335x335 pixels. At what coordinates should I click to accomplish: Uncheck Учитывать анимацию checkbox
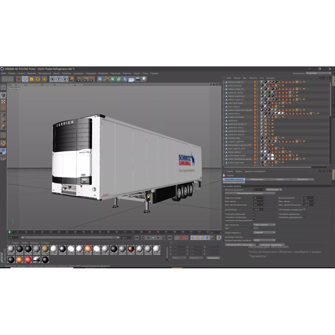click(x=254, y=214)
